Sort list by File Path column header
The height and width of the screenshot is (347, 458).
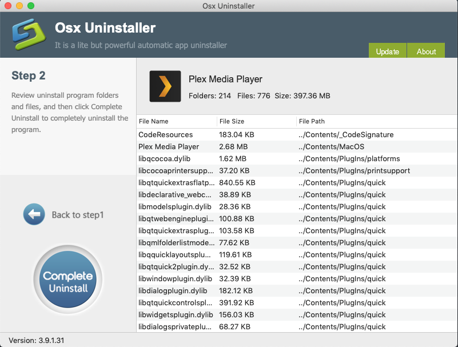(312, 121)
